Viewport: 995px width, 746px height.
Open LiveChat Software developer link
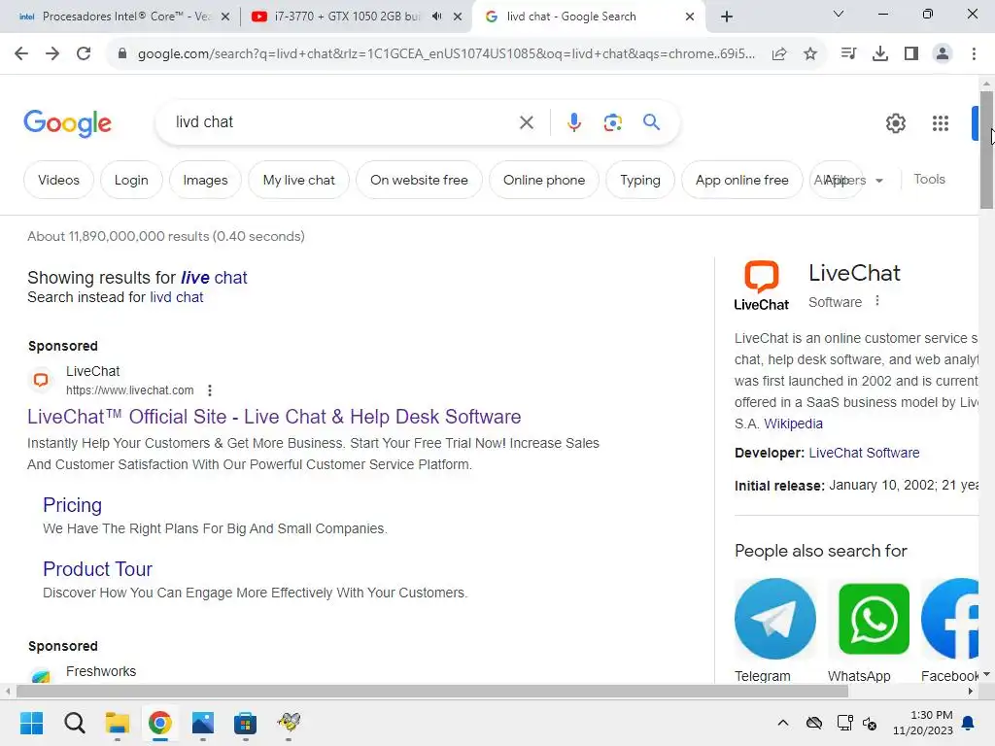tap(864, 453)
